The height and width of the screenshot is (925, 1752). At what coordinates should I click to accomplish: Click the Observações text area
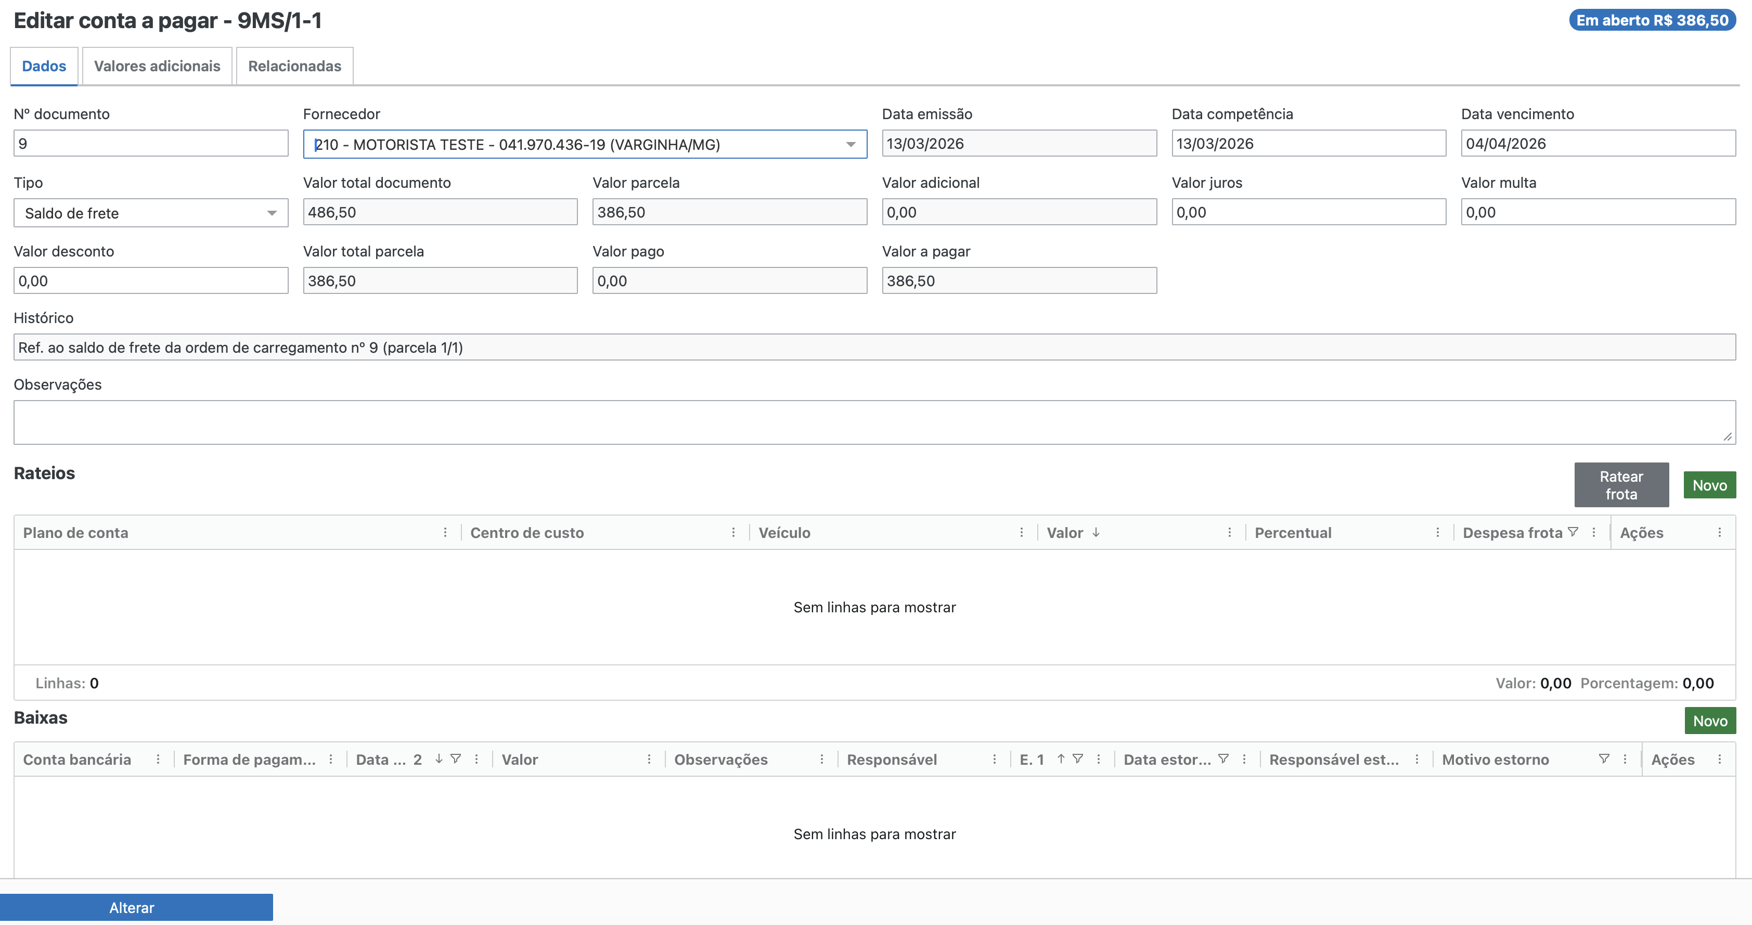(x=874, y=422)
